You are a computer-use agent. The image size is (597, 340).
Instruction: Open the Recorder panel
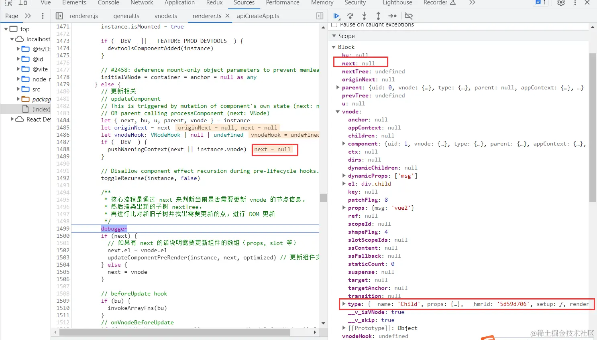click(440, 3)
